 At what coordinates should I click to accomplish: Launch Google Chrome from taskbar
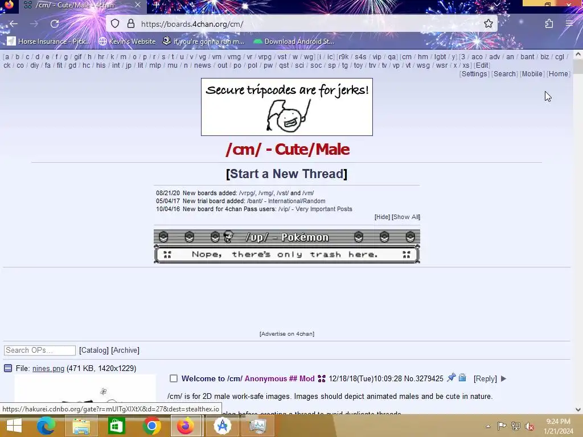click(151, 426)
